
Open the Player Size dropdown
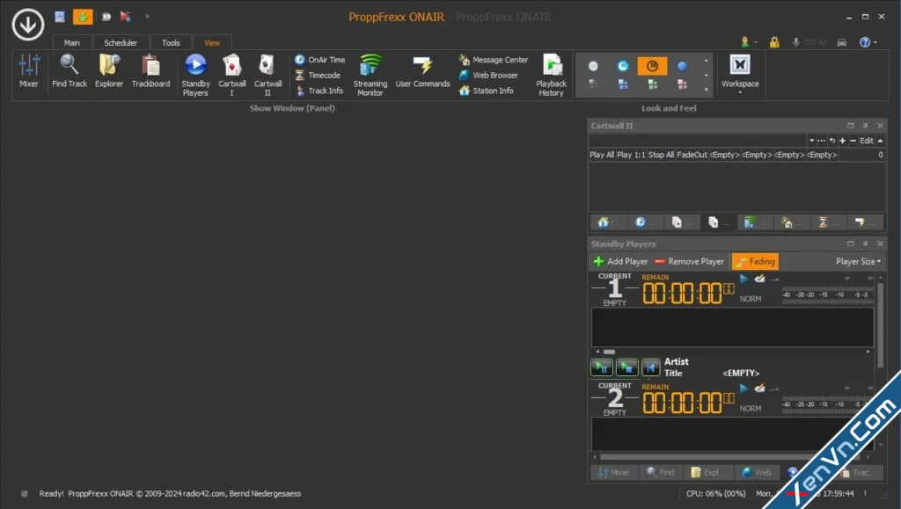(x=858, y=262)
